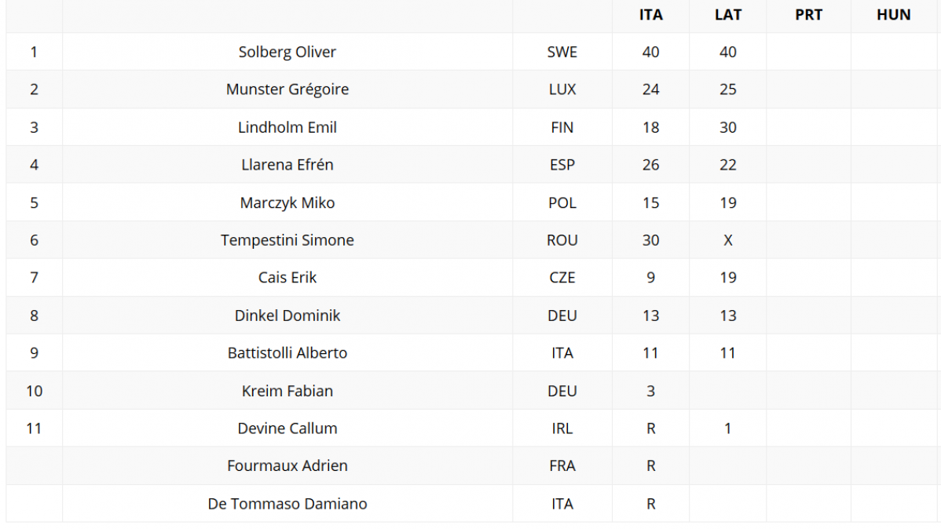Click the ITA column header
941x529 pixels.
click(x=650, y=15)
